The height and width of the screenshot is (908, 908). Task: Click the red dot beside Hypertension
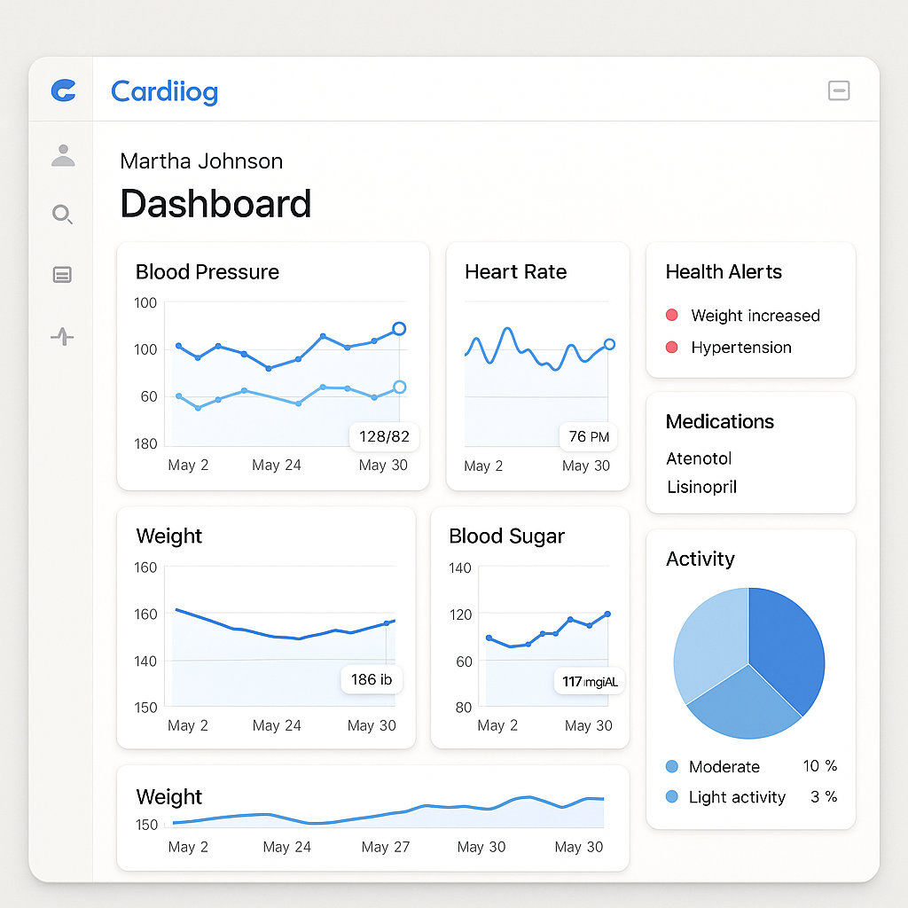(672, 347)
